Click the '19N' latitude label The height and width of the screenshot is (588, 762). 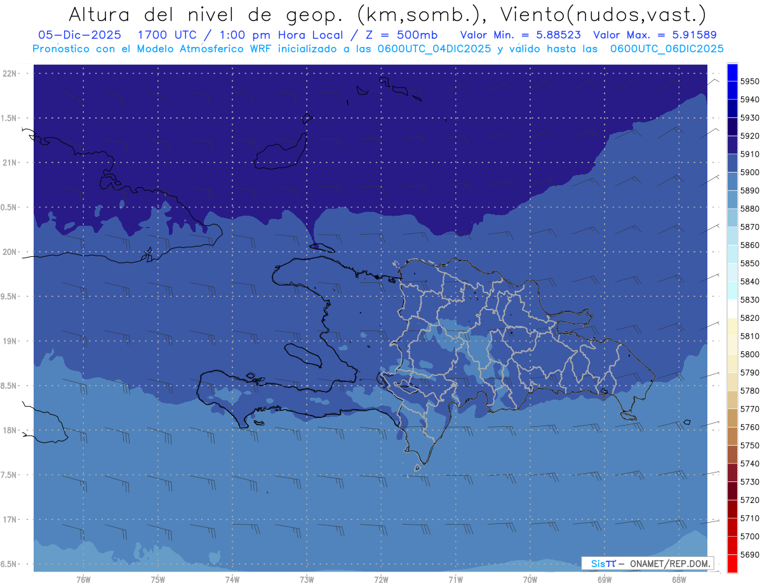[x=11, y=341]
